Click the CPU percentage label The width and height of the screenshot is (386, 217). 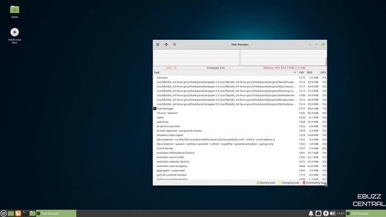point(171,68)
